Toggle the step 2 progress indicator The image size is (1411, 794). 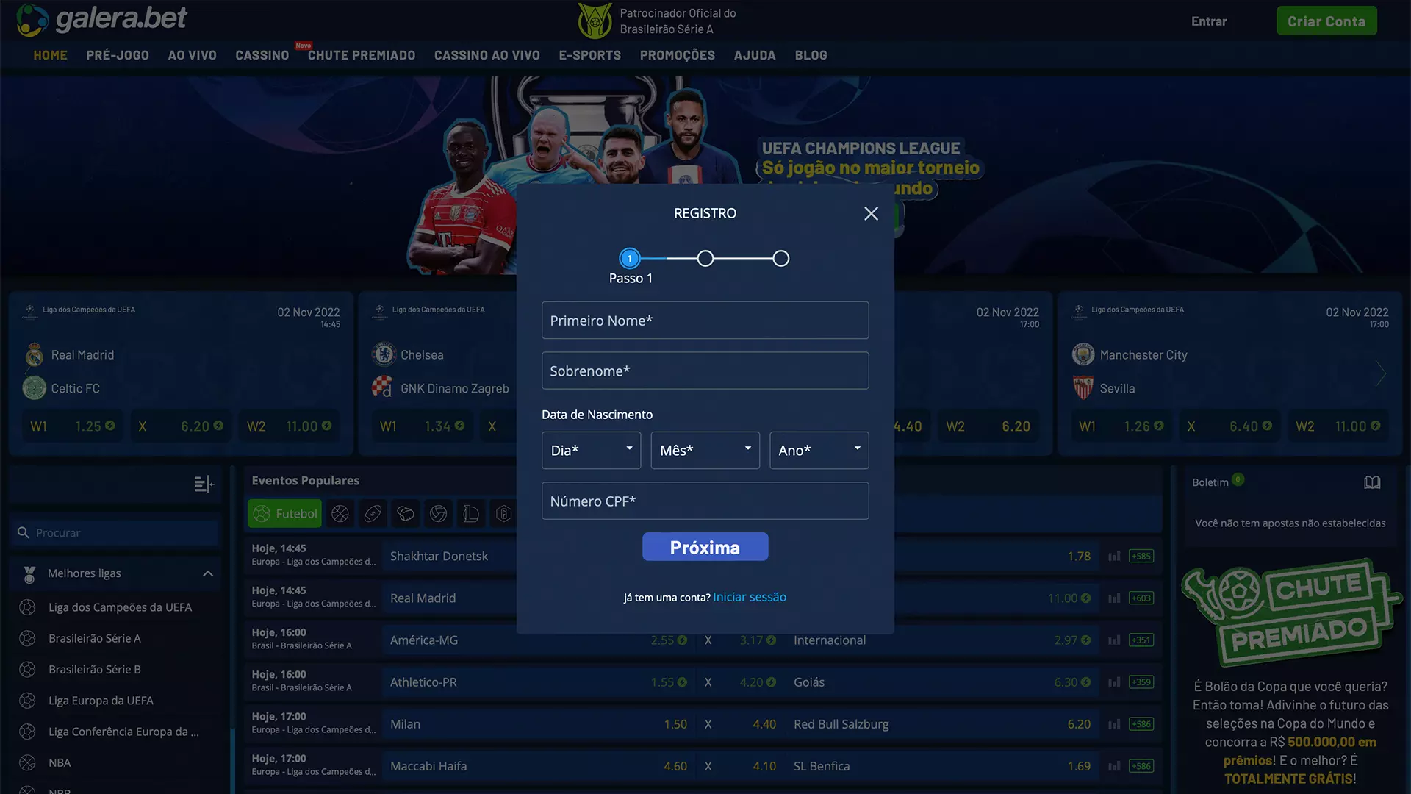click(x=705, y=258)
